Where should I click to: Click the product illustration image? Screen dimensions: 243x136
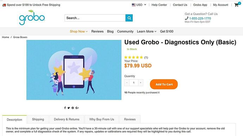[74, 70]
